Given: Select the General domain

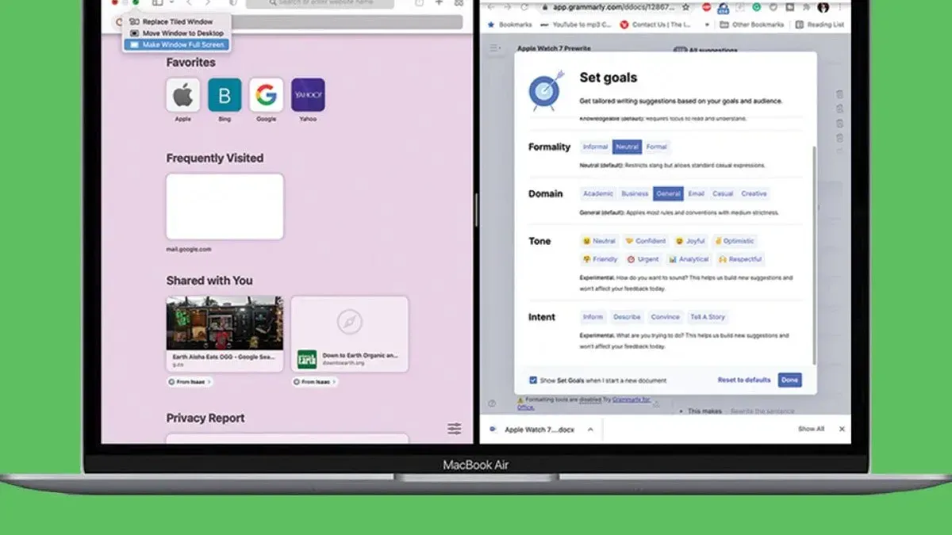Looking at the screenshot, I should (669, 193).
